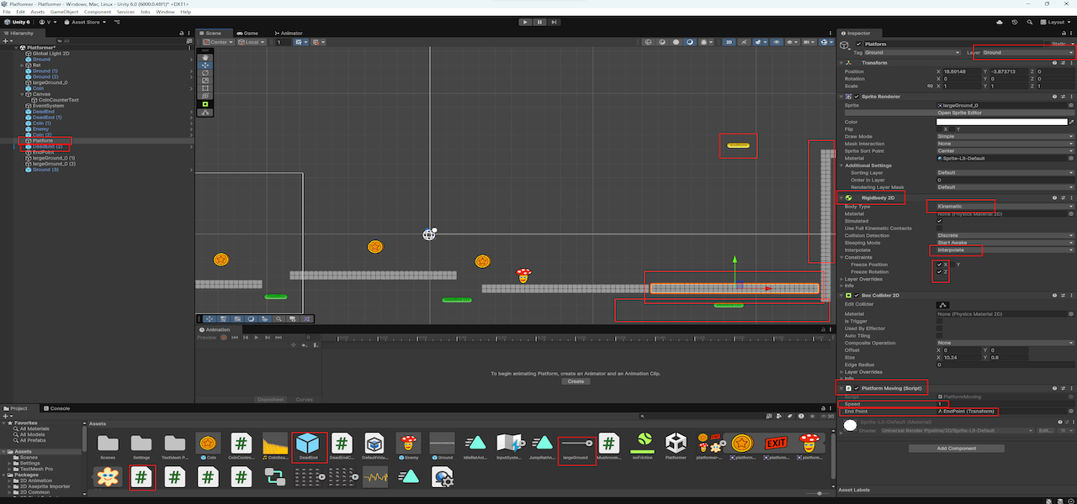Open the GameObject menu
This screenshot has height=504, width=1077.
[x=64, y=12]
